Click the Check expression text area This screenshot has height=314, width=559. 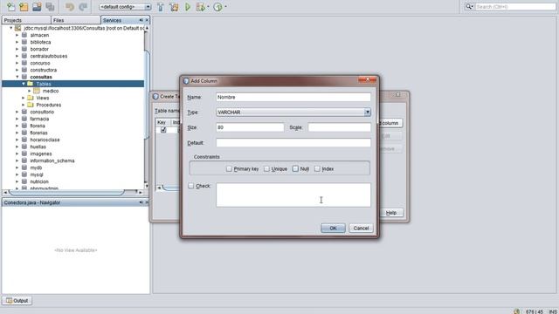click(x=293, y=195)
